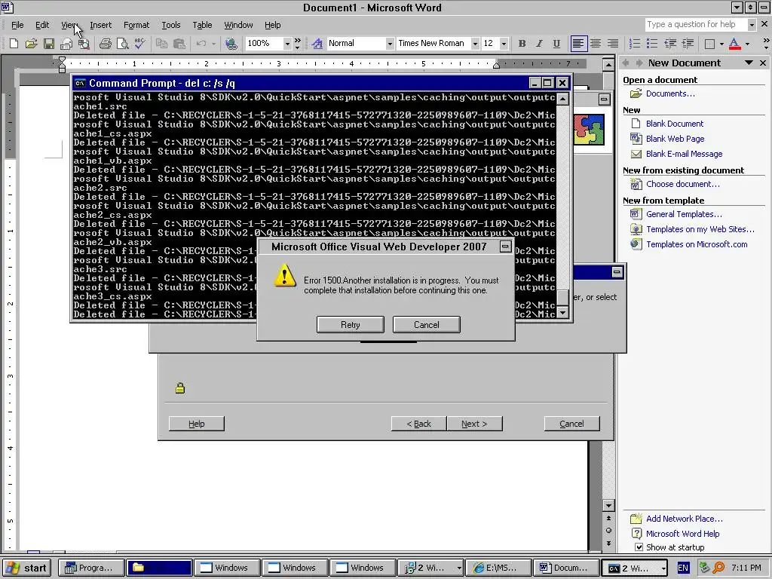Click Increase Indent icon
The image size is (772, 579).
click(x=688, y=44)
